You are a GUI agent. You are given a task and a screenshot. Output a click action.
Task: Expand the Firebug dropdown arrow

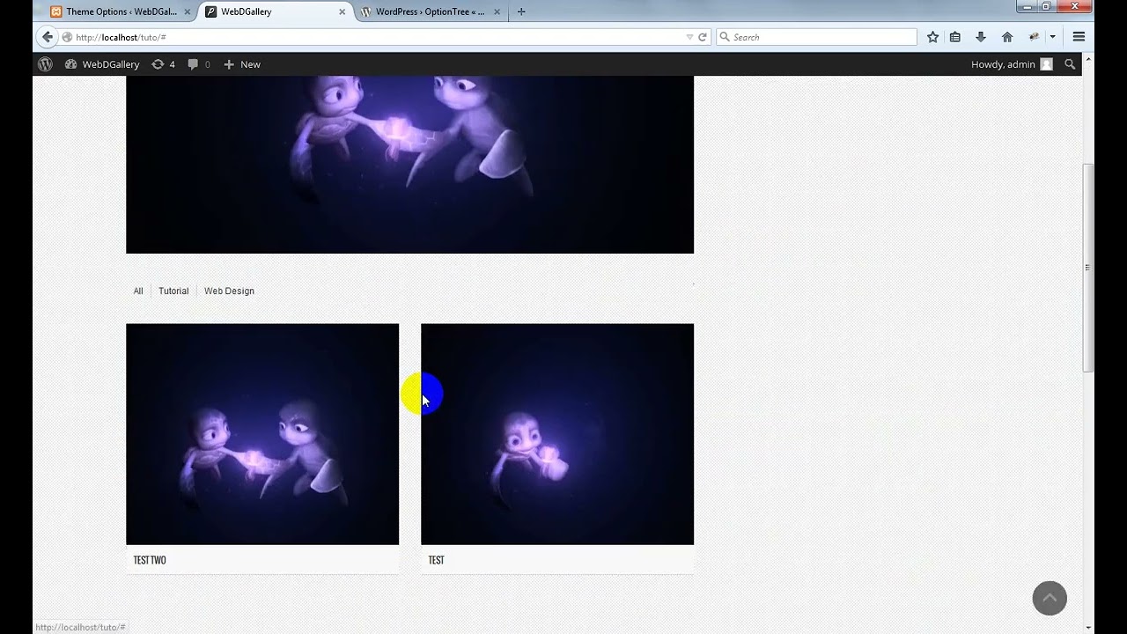1052,37
